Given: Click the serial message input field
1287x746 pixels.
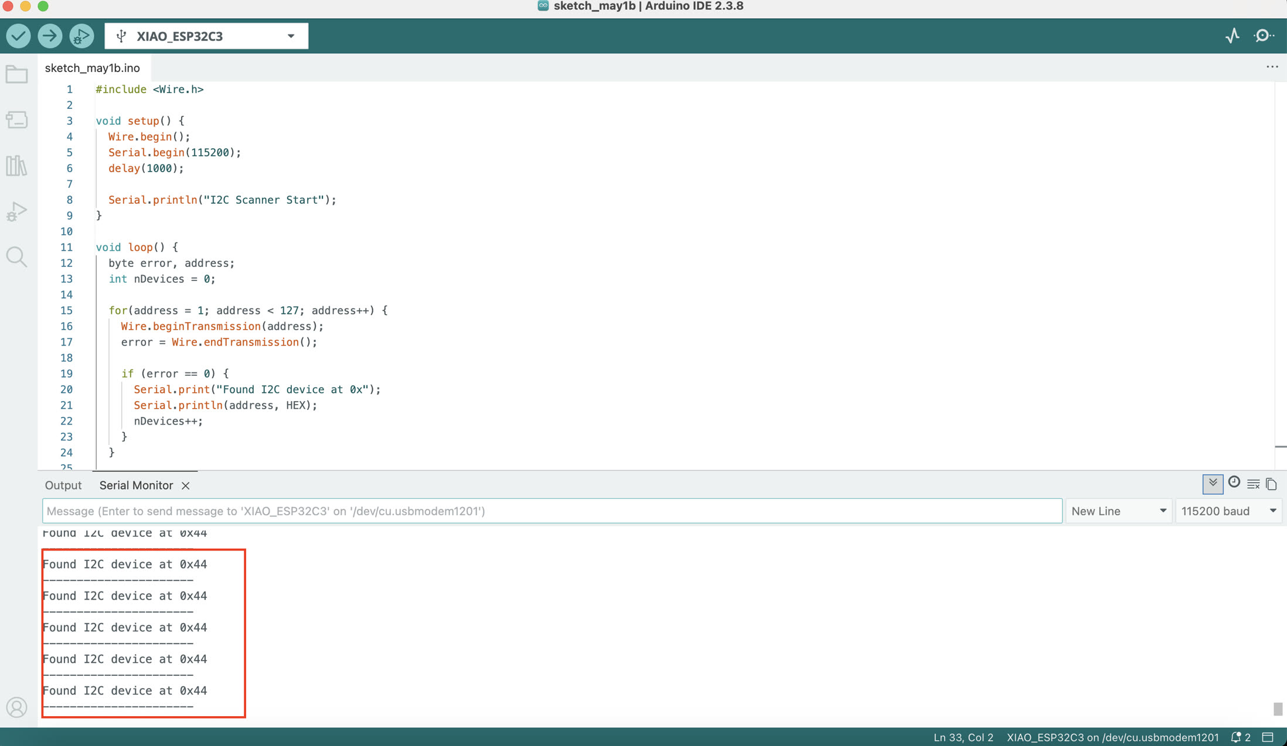Looking at the screenshot, I should [x=552, y=511].
